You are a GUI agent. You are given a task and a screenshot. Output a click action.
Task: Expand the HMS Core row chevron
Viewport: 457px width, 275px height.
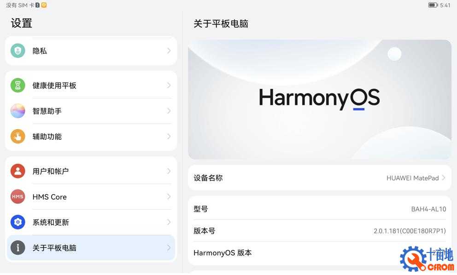(x=169, y=197)
